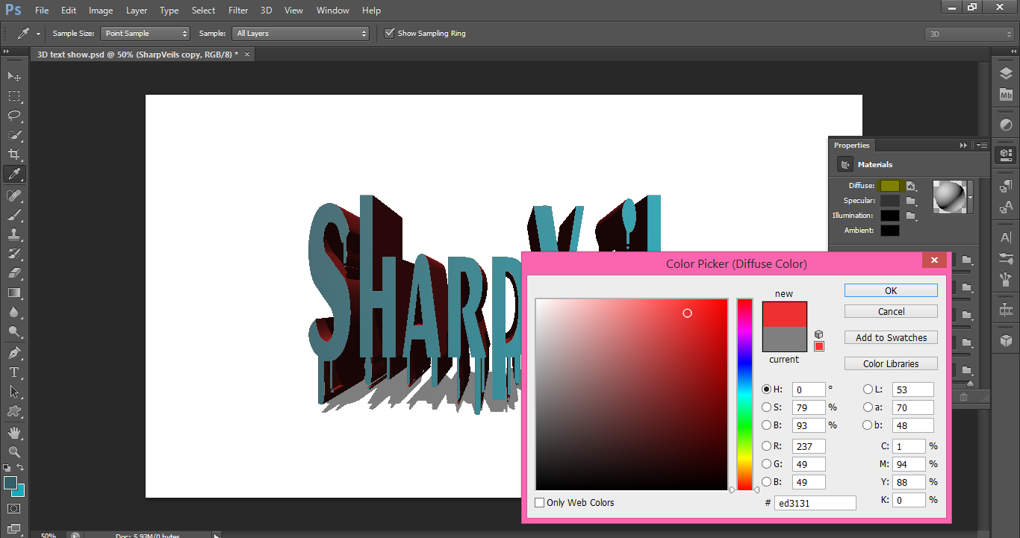Open the Sample Size dropdown
Image resolution: width=1020 pixels, height=538 pixels.
tap(146, 34)
